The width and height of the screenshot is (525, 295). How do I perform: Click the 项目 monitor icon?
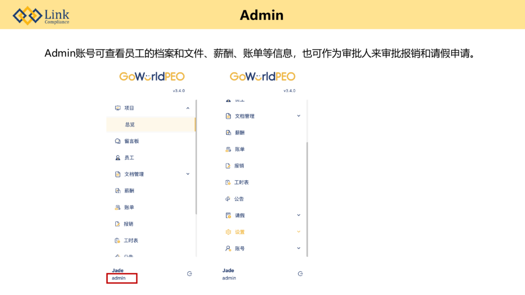117,108
